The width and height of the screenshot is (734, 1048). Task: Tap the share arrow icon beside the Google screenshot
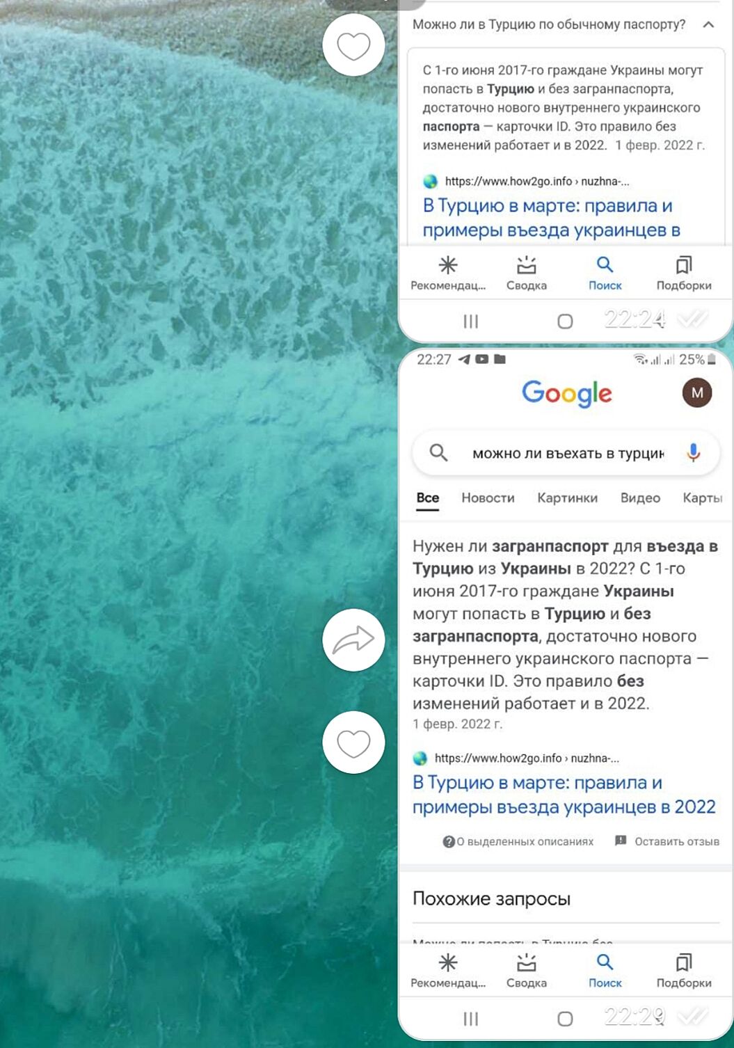click(x=353, y=640)
